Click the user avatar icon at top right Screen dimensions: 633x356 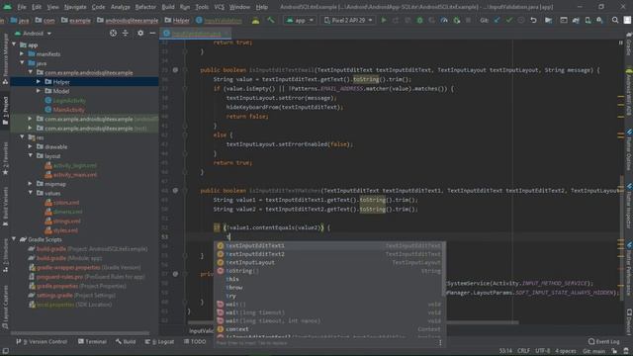(x=627, y=20)
